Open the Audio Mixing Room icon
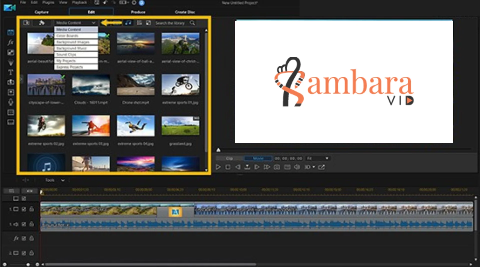 pyautogui.click(x=10, y=92)
